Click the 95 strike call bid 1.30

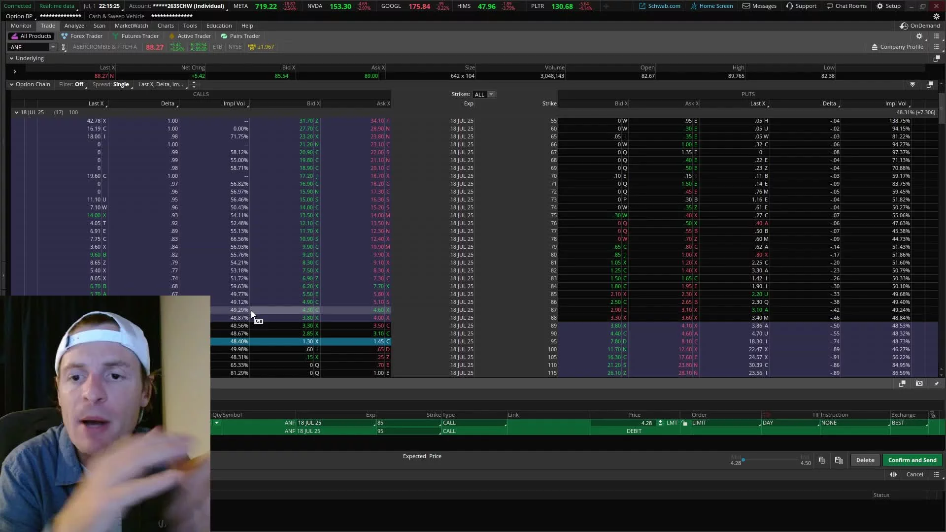[x=307, y=341]
